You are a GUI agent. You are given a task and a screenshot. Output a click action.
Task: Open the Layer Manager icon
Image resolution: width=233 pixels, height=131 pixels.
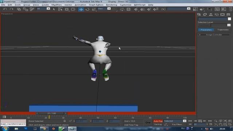click(x=210, y=9)
